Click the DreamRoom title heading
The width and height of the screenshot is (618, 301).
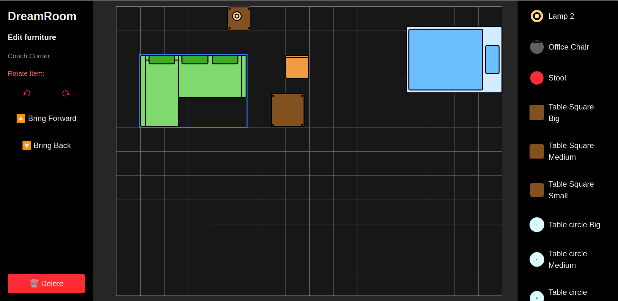[42, 16]
